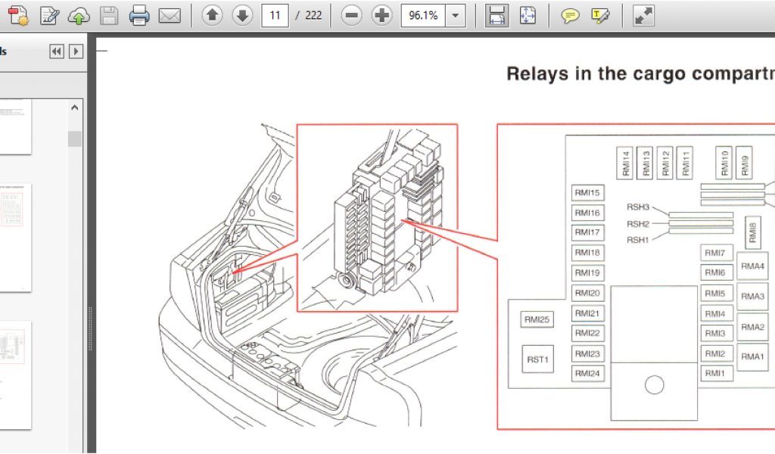Go to the next page with the down arrow

tap(242, 15)
